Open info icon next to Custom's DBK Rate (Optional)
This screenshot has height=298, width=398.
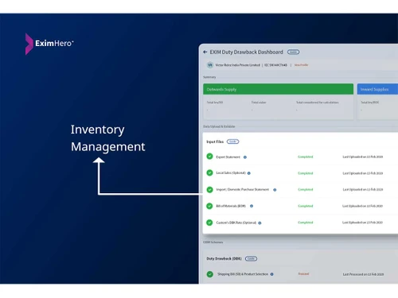click(x=259, y=223)
